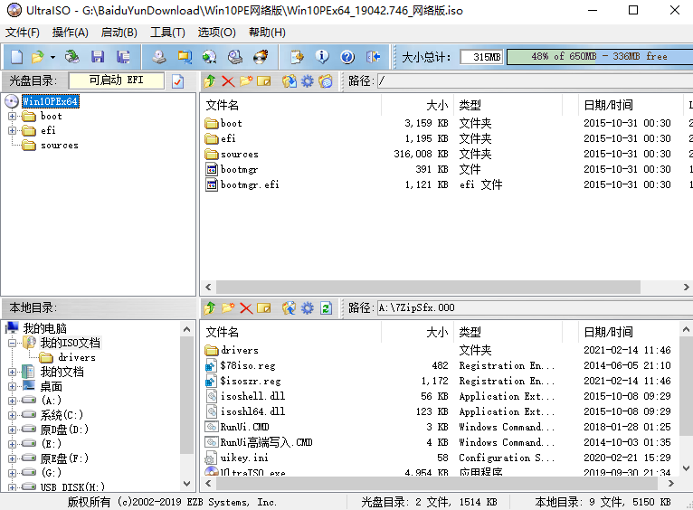This screenshot has width=693, height=510.
Task: Expand the boot folder in the disc tree
Action: (13, 117)
